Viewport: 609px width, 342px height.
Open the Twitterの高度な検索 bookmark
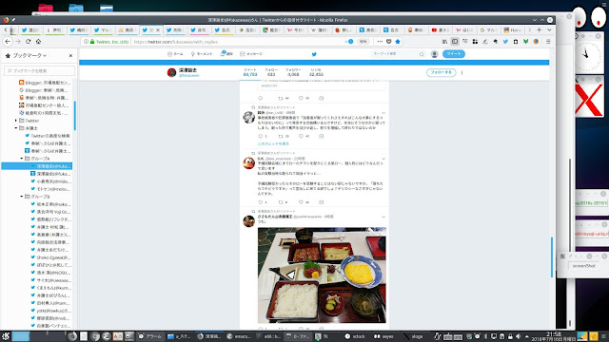pyautogui.click(x=48, y=136)
